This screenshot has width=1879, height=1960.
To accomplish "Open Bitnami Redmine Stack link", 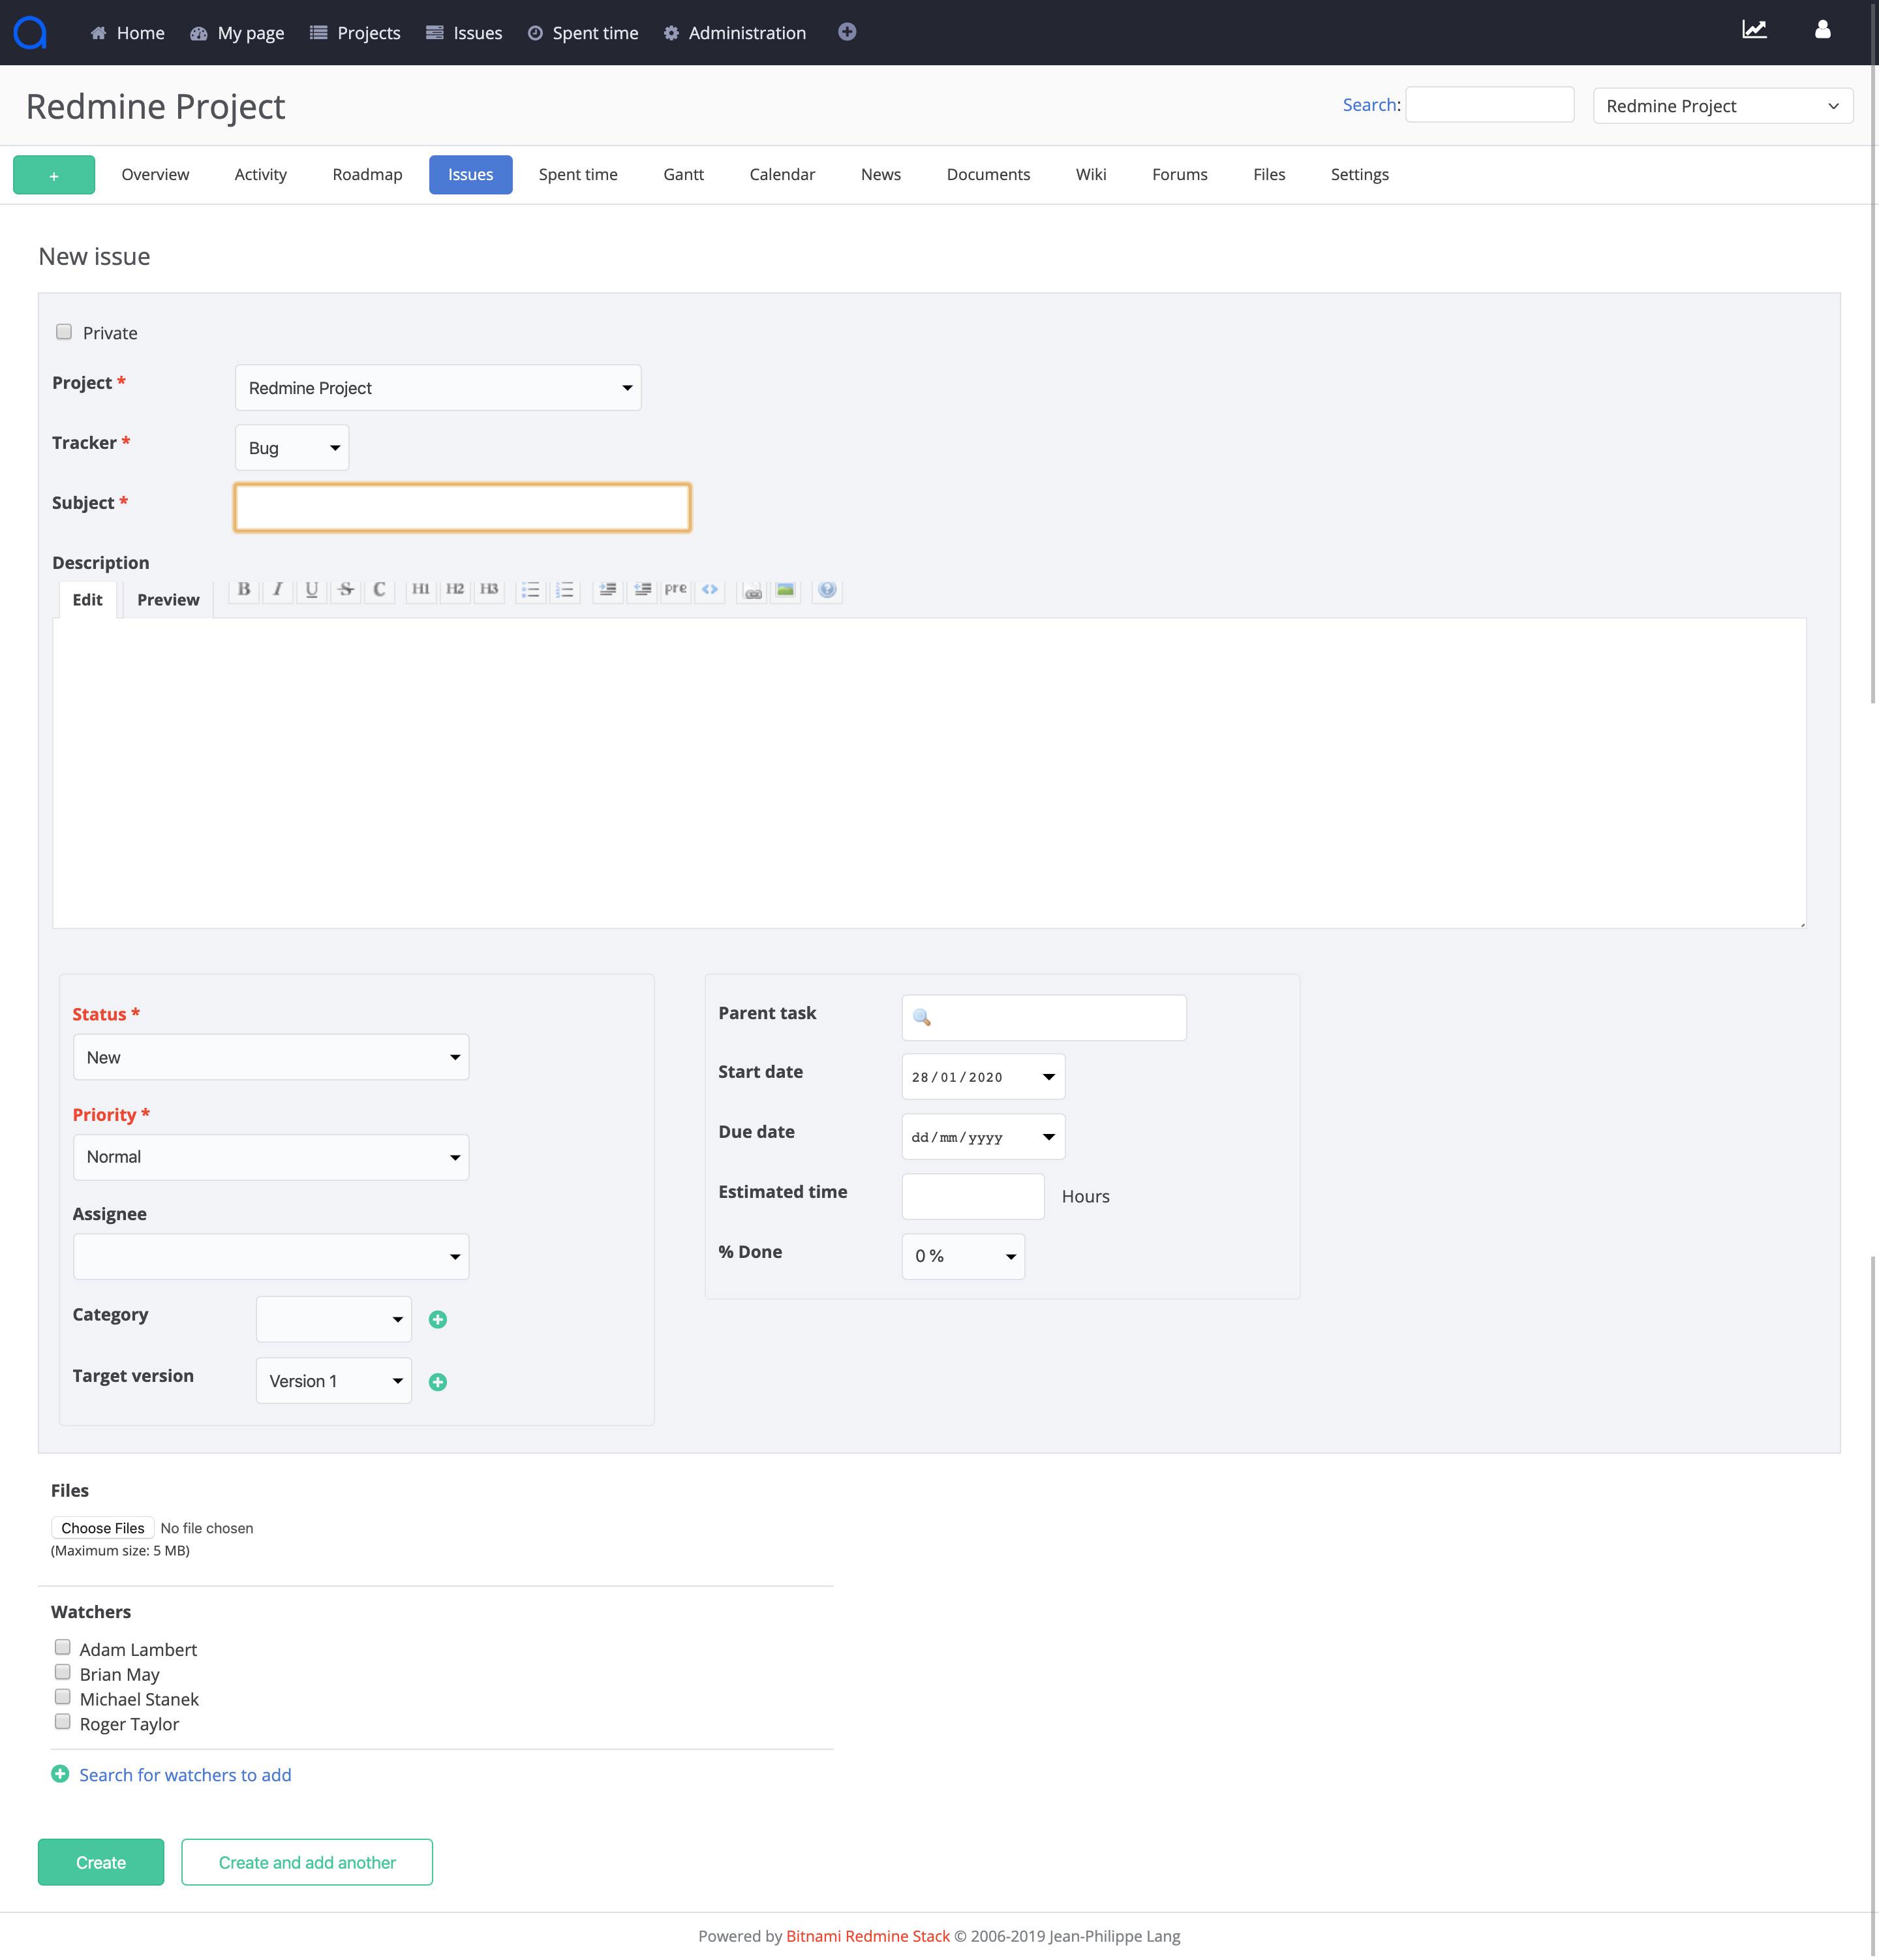I will 868,1936.
